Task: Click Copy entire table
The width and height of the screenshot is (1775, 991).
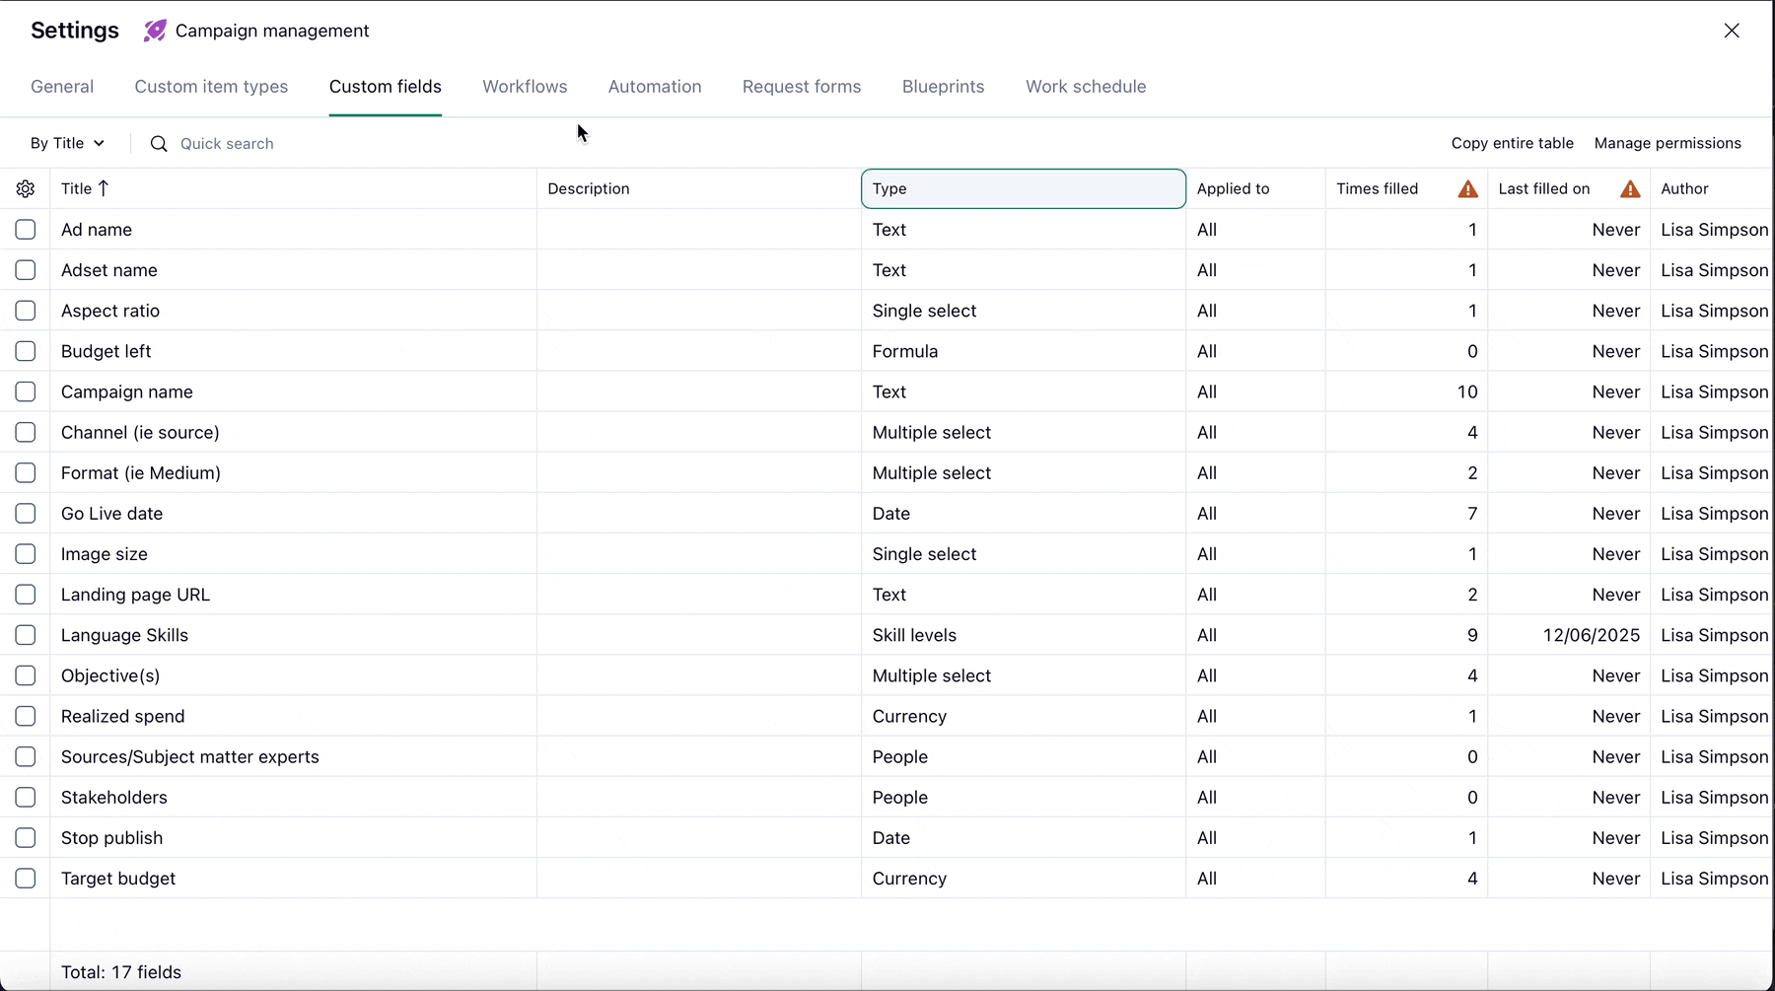Action: tap(1512, 143)
